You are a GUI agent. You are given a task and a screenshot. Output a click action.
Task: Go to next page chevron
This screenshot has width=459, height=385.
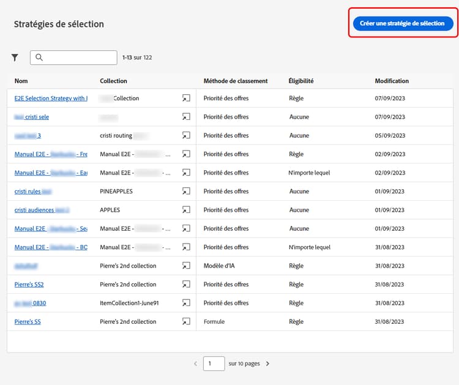point(267,364)
